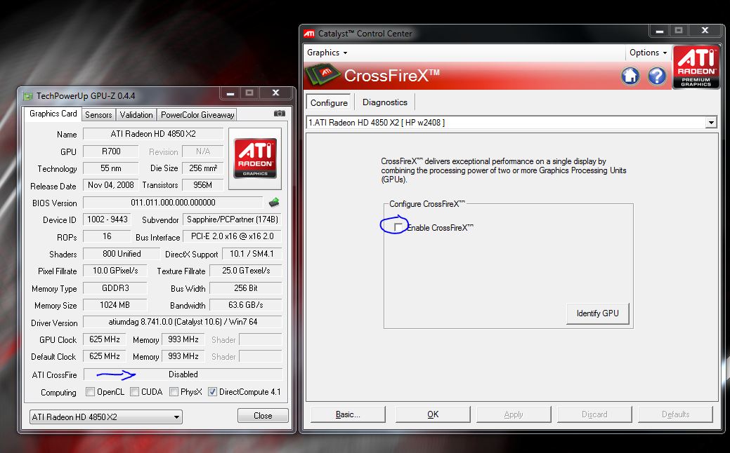Click the Bus Width 256 Bit value
Viewport: 730px width, 453px height.
pos(246,288)
